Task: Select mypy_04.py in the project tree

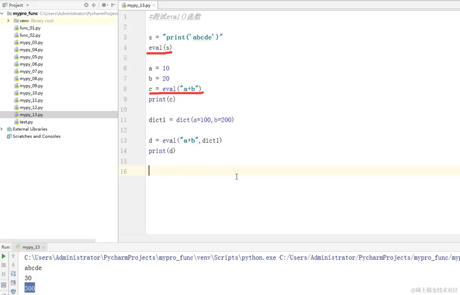Action: (31, 50)
